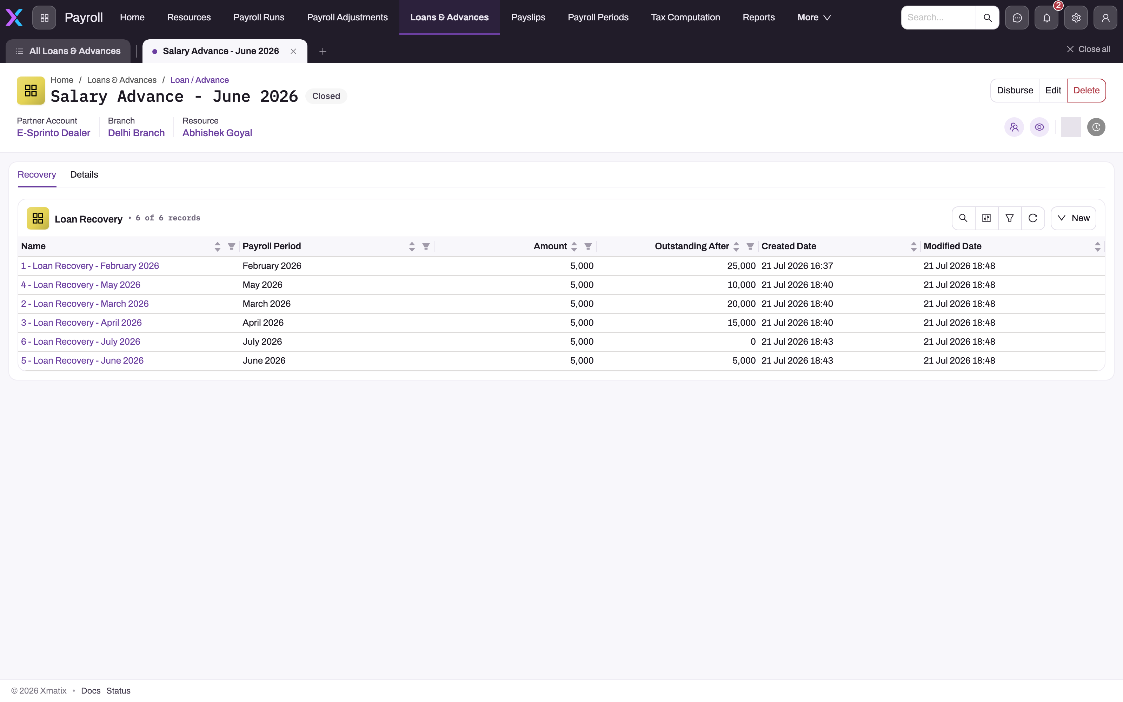
Task: Switch to All Loans & Advances tab
Action: pos(68,51)
